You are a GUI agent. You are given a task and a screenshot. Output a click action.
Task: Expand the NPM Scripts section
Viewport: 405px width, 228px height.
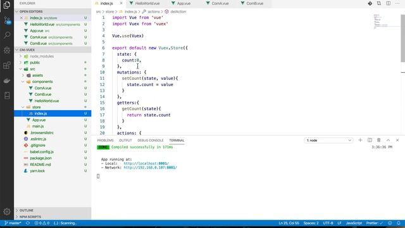[53, 217]
